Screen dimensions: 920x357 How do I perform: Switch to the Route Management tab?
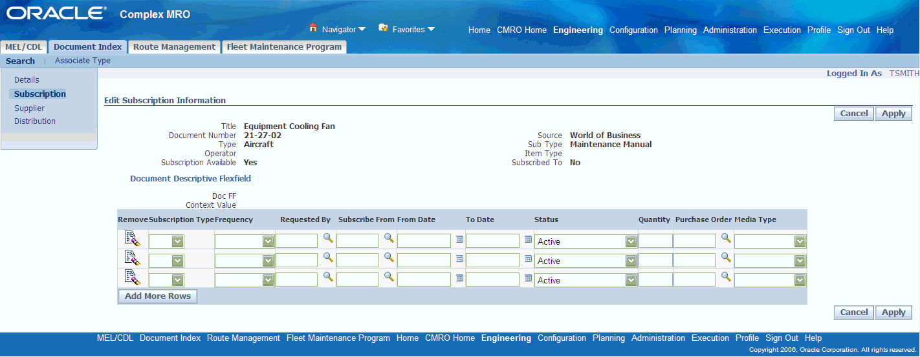click(174, 46)
